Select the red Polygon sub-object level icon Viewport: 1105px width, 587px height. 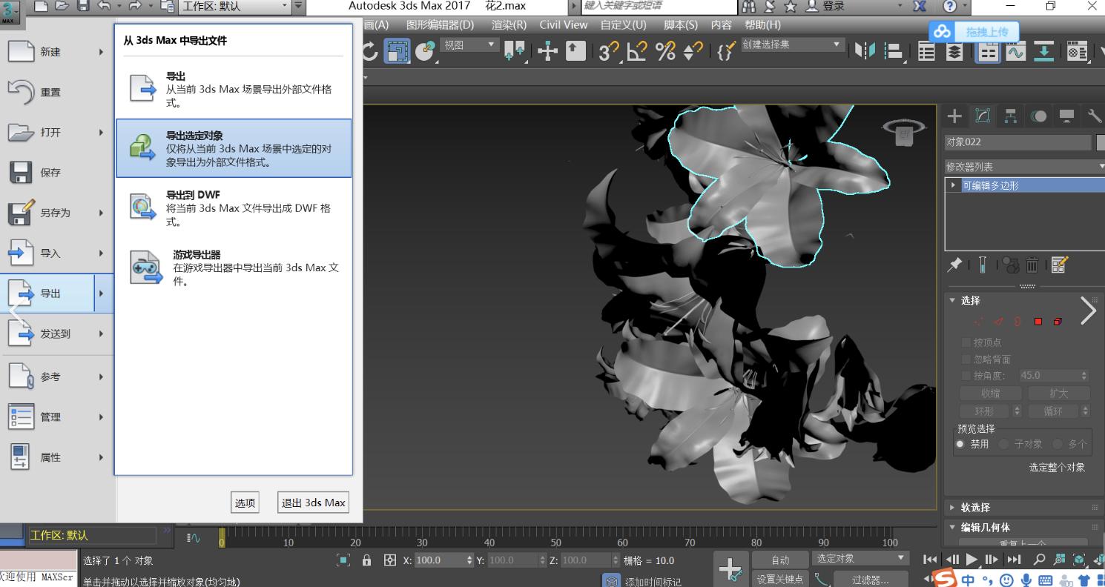coord(1038,322)
